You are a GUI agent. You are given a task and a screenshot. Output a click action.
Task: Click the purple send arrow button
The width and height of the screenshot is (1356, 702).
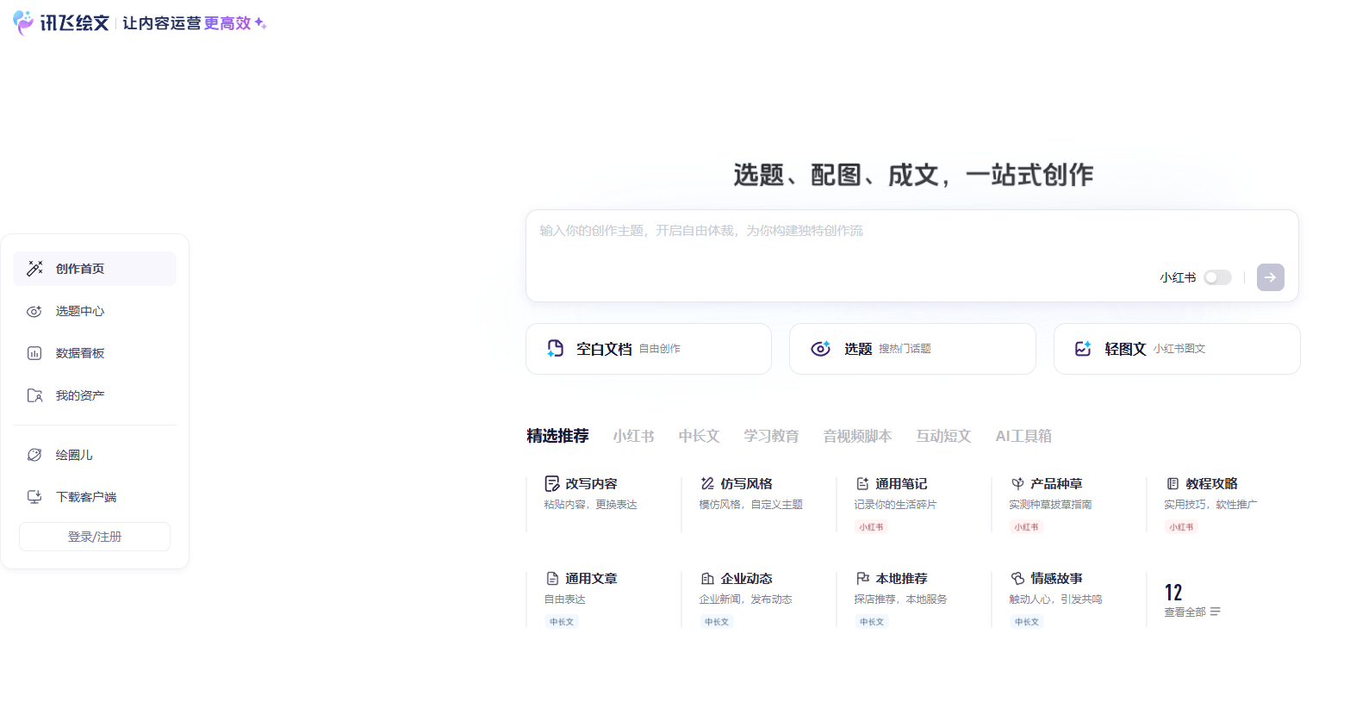pos(1270,277)
